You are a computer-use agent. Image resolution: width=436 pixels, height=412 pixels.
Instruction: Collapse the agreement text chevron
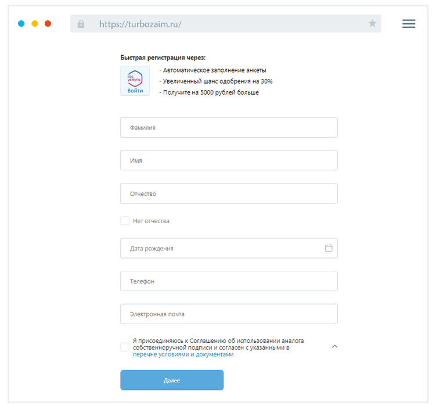[334, 346]
